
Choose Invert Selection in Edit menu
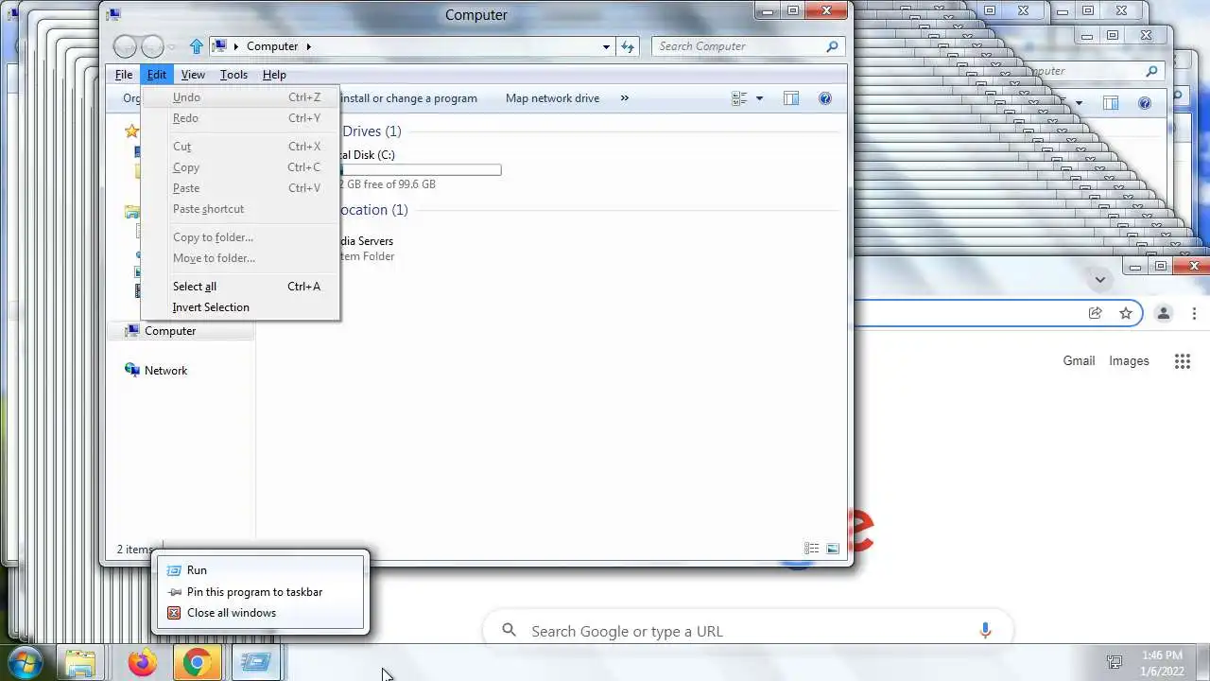[x=240, y=307]
